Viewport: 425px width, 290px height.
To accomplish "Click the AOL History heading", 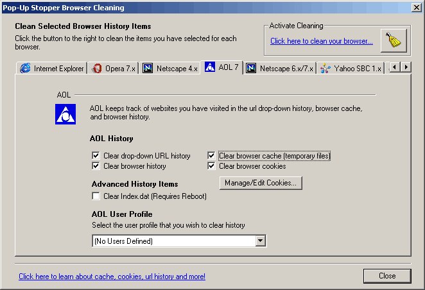I will pos(112,139).
